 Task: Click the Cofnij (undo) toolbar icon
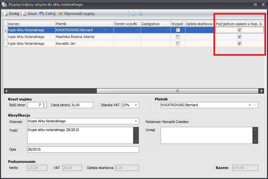pyautogui.click(x=42, y=13)
